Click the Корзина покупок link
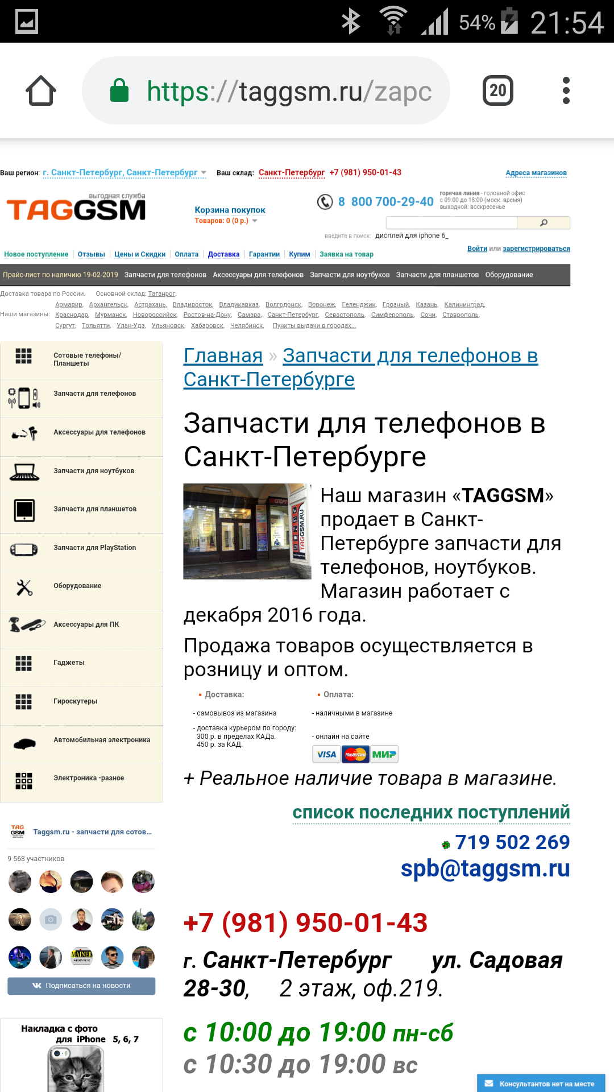Screen dimensions: 614x1092 click(230, 210)
